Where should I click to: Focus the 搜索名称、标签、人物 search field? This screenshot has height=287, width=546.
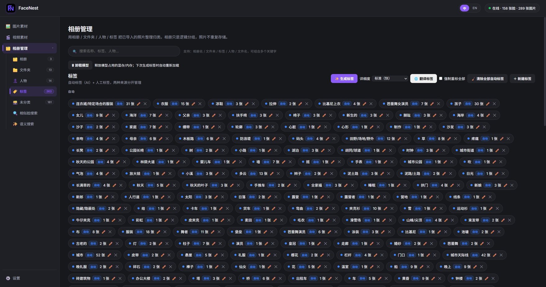[124, 51]
